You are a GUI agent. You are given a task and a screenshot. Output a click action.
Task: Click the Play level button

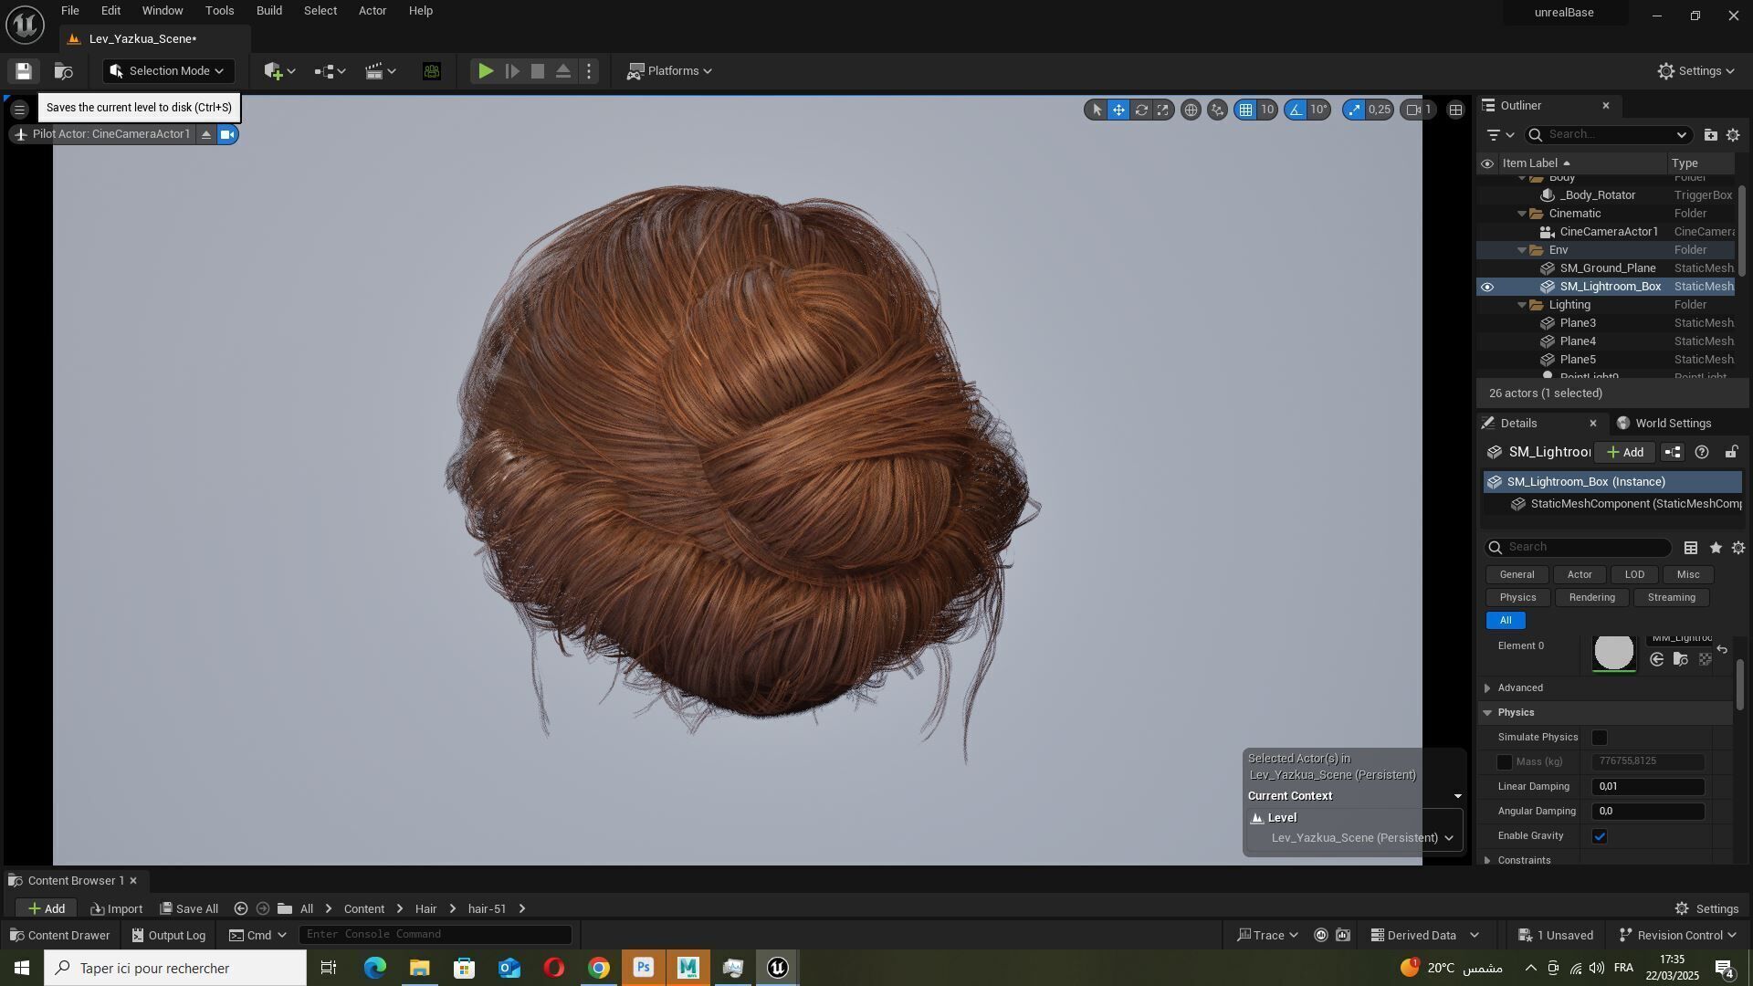[486, 71]
